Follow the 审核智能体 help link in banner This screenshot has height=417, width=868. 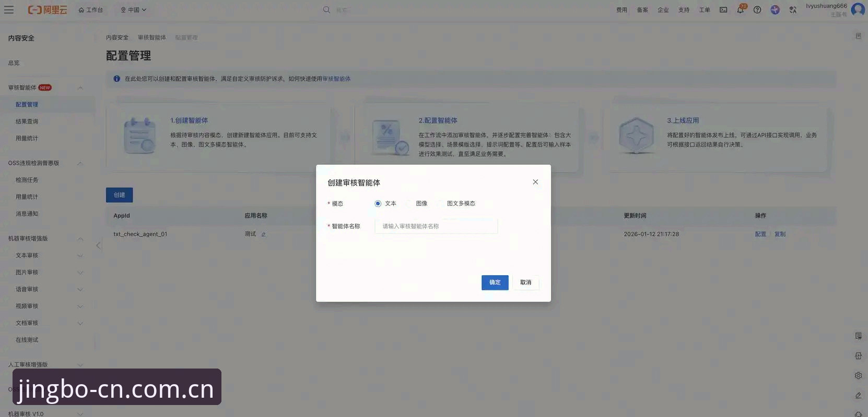click(336, 79)
